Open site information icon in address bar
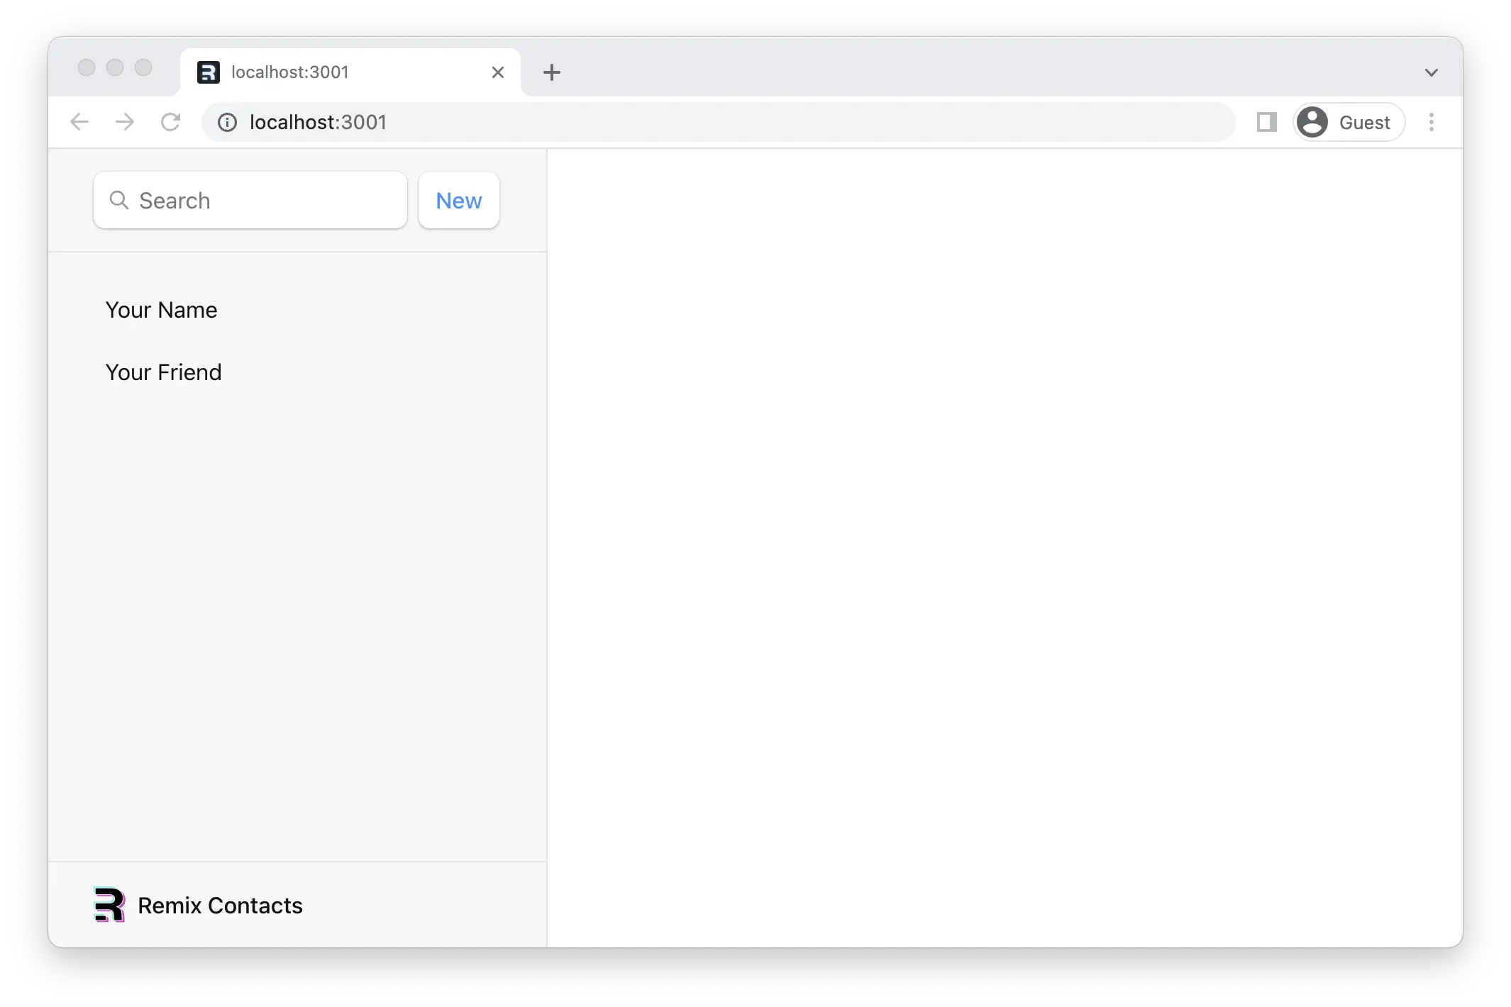The width and height of the screenshot is (1511, 1007). (x=227, y=123)
